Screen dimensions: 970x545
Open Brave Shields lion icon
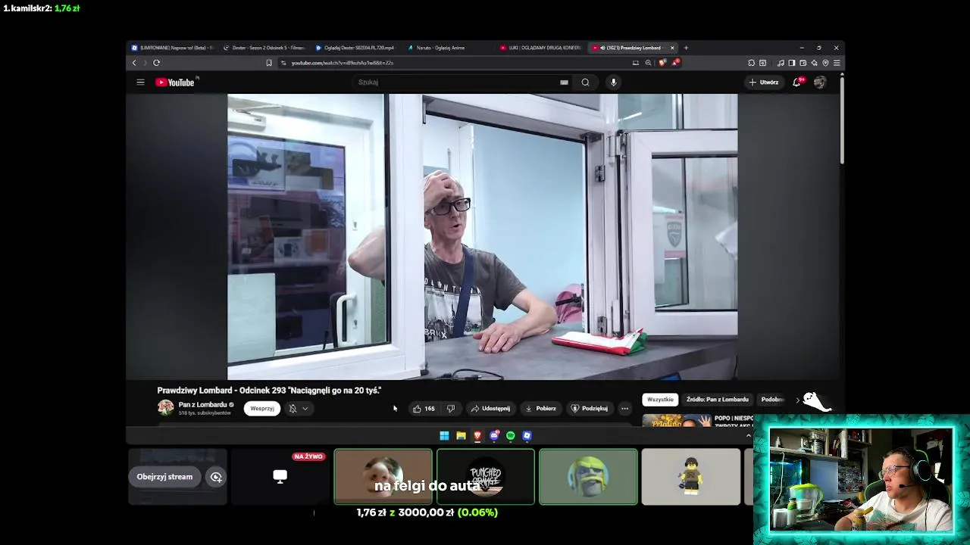coord(662,63)
